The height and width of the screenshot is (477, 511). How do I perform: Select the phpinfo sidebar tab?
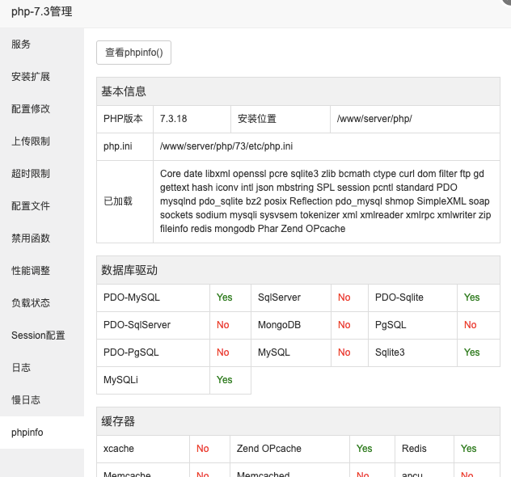click(x=27, y=433)
